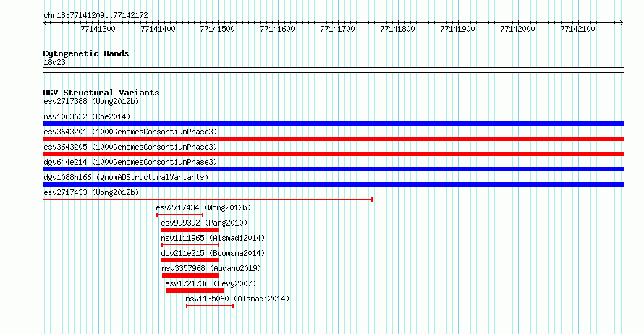The width and height of the screenshot is (644, 334).
Task: Select the esv999392 red bar
Action: click(x=190, y=230)
